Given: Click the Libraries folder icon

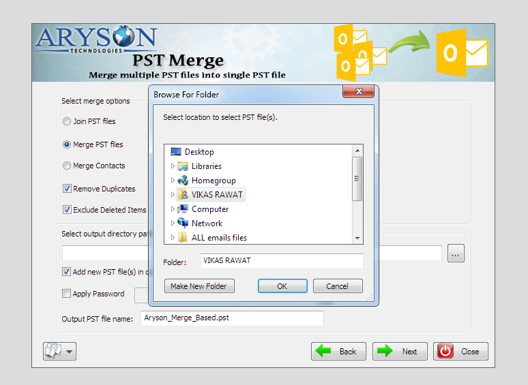Looking at the screenshot, I should click(183, 166).
